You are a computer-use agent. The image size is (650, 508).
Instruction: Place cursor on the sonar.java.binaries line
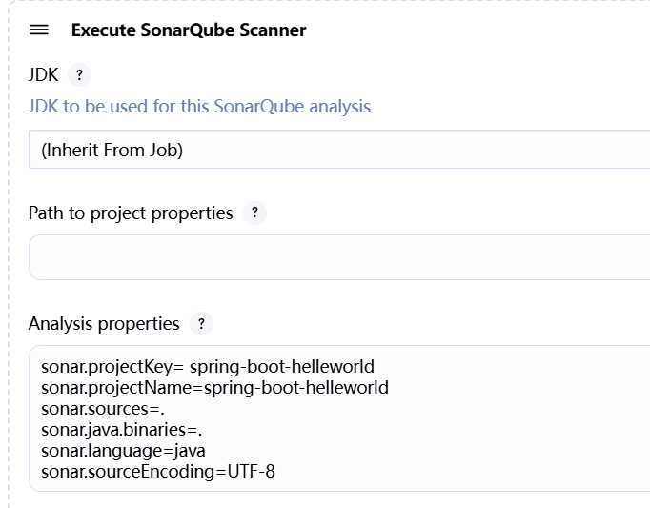pos(121,430)
